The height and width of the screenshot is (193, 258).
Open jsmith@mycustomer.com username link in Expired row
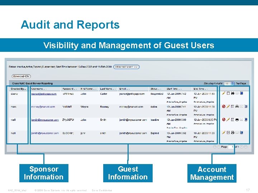(x=45, y=133)
